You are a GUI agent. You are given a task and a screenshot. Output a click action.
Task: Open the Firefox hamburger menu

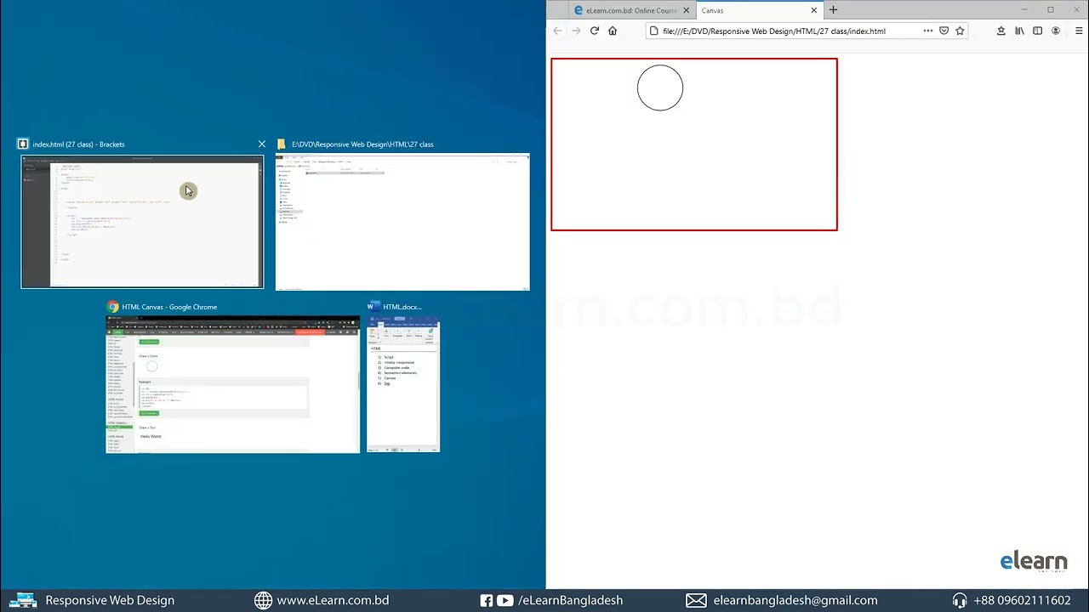(x=1079, y=31)
